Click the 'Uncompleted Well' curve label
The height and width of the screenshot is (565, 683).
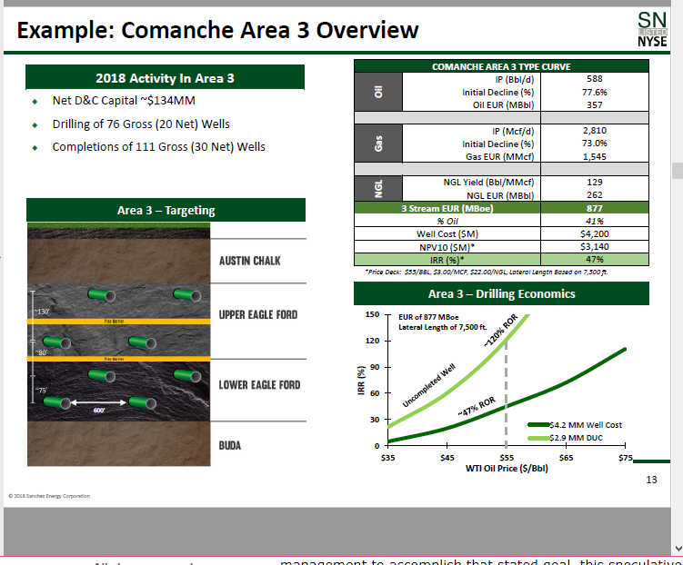tap(429, 385)
